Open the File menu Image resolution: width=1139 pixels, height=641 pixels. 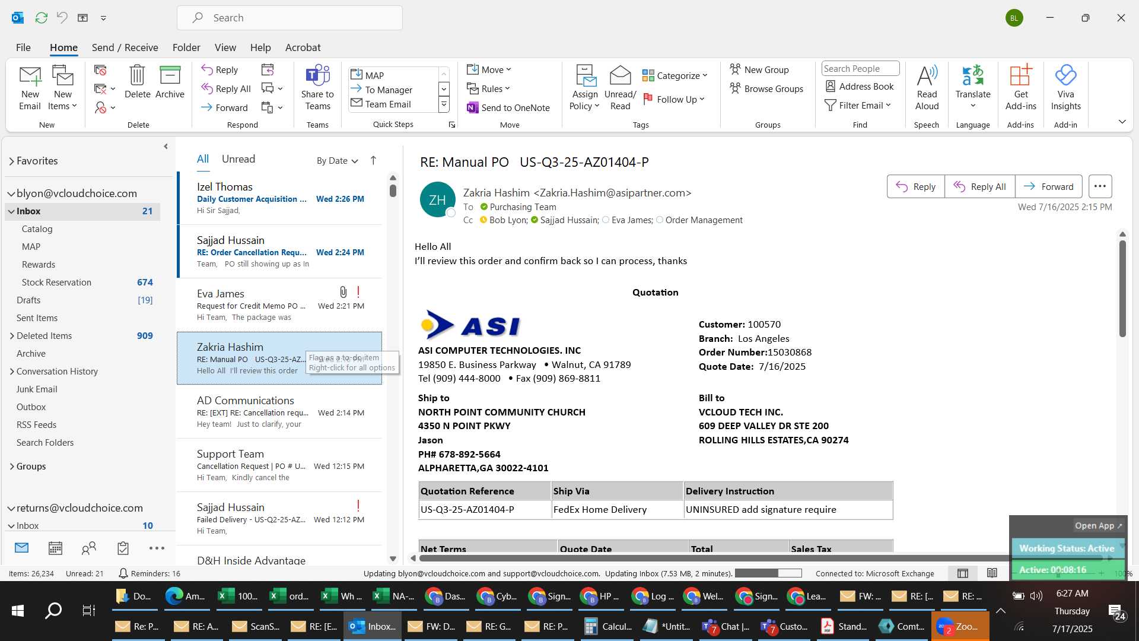click(x=23, y=47)
